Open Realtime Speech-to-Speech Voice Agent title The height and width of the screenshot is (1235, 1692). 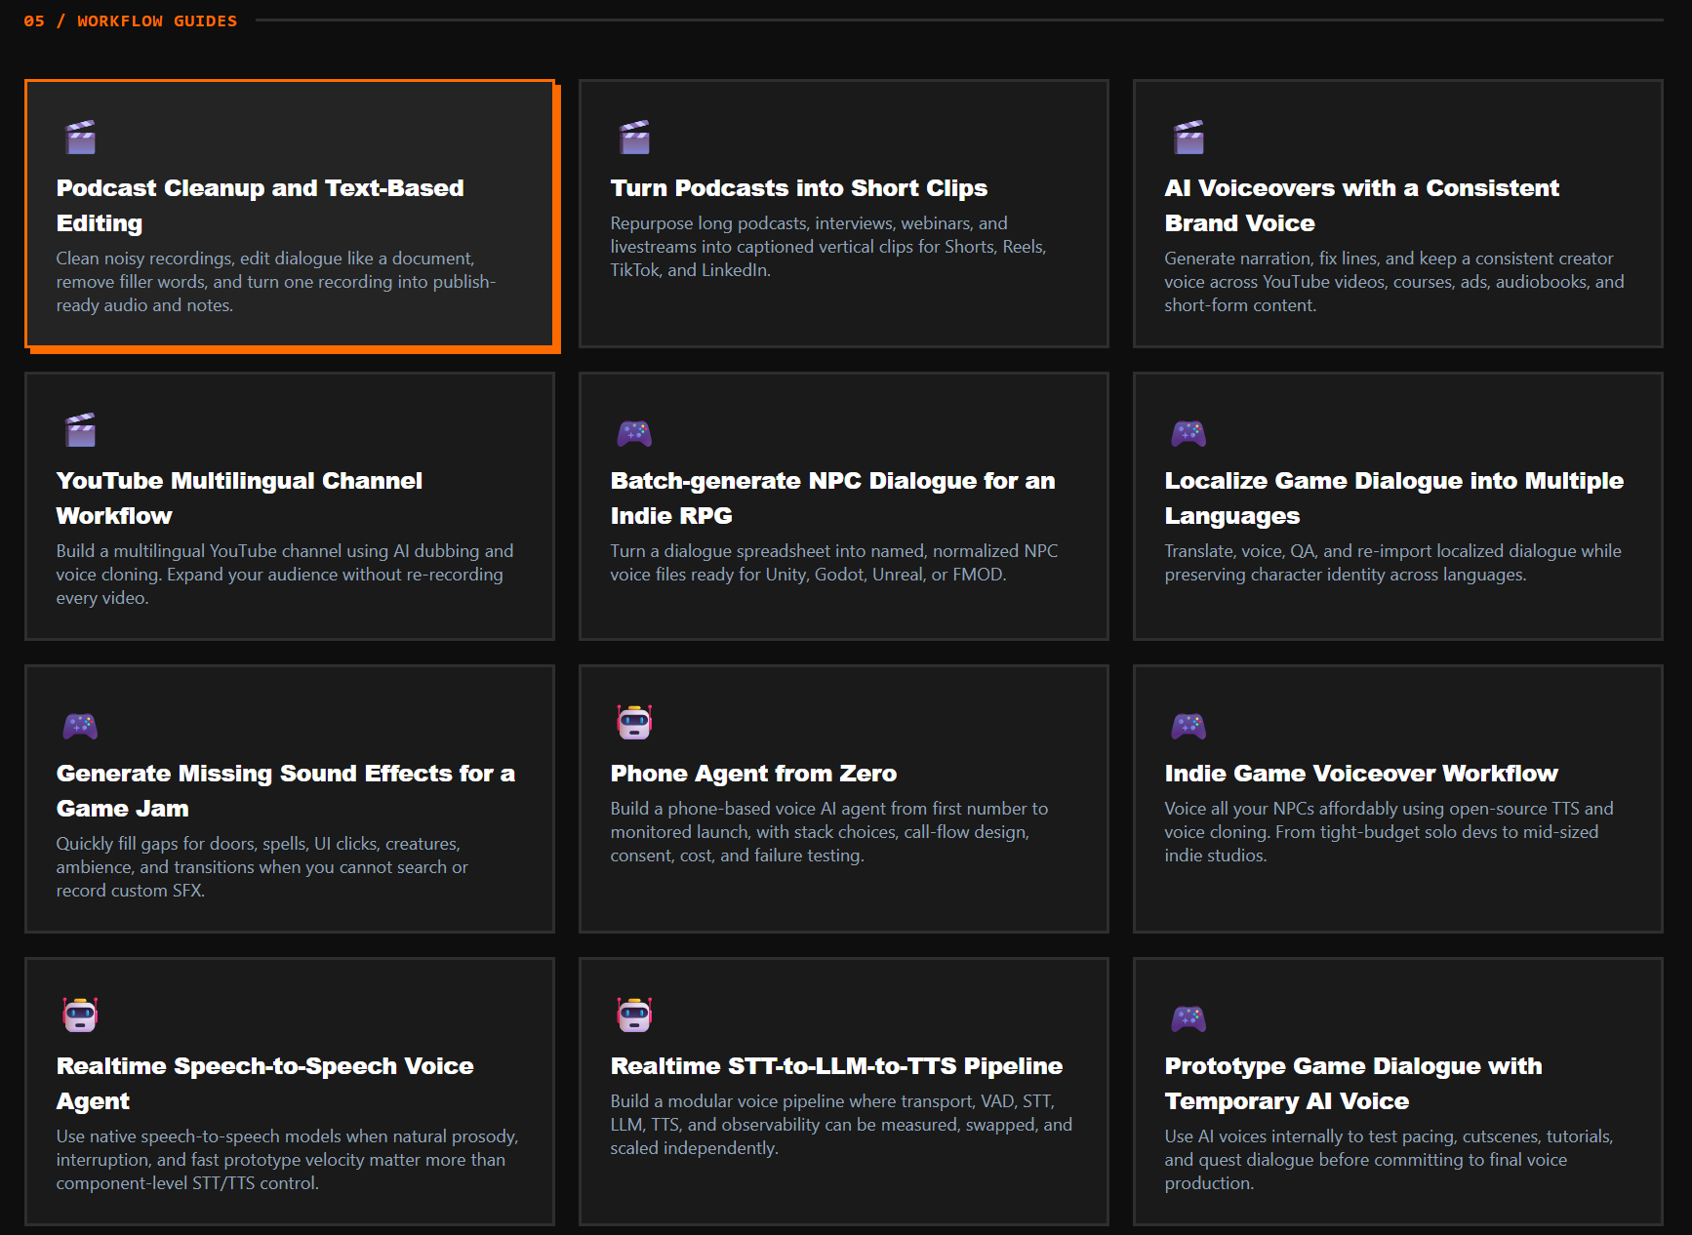(x=264, y=1084)
